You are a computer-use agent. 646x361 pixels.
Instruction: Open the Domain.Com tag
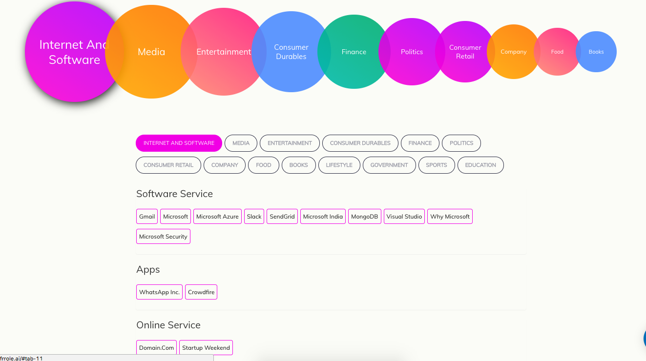156,348
